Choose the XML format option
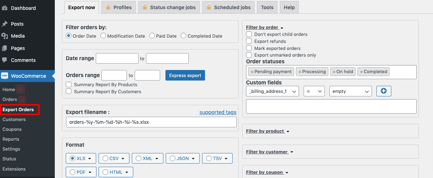433x178 pixels. [139, 158]
